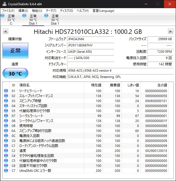Screen dimensions: 176x181
Task: Click the empty drive letter field
Action: click(90, 64)
